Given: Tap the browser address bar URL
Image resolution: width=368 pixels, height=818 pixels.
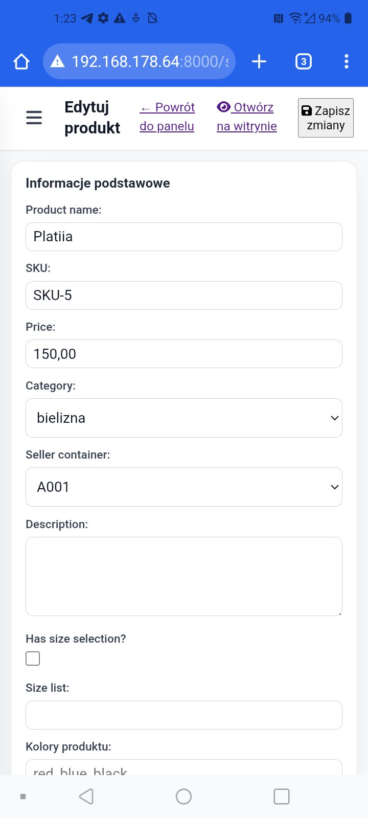Looking at the screenshot, I should point(151,62).
